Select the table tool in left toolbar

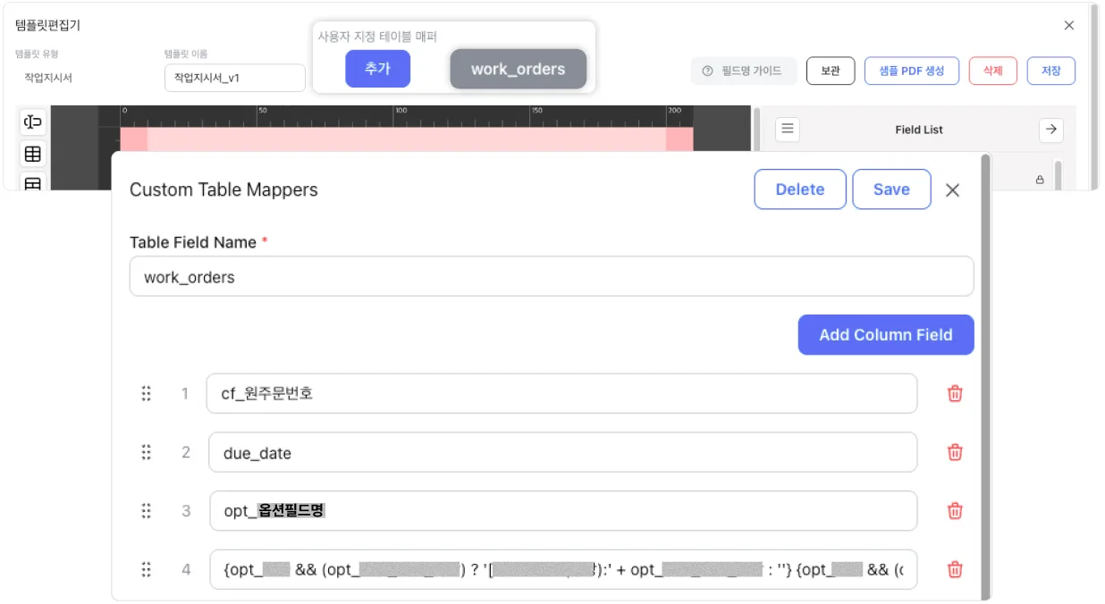tap(33, 155)
